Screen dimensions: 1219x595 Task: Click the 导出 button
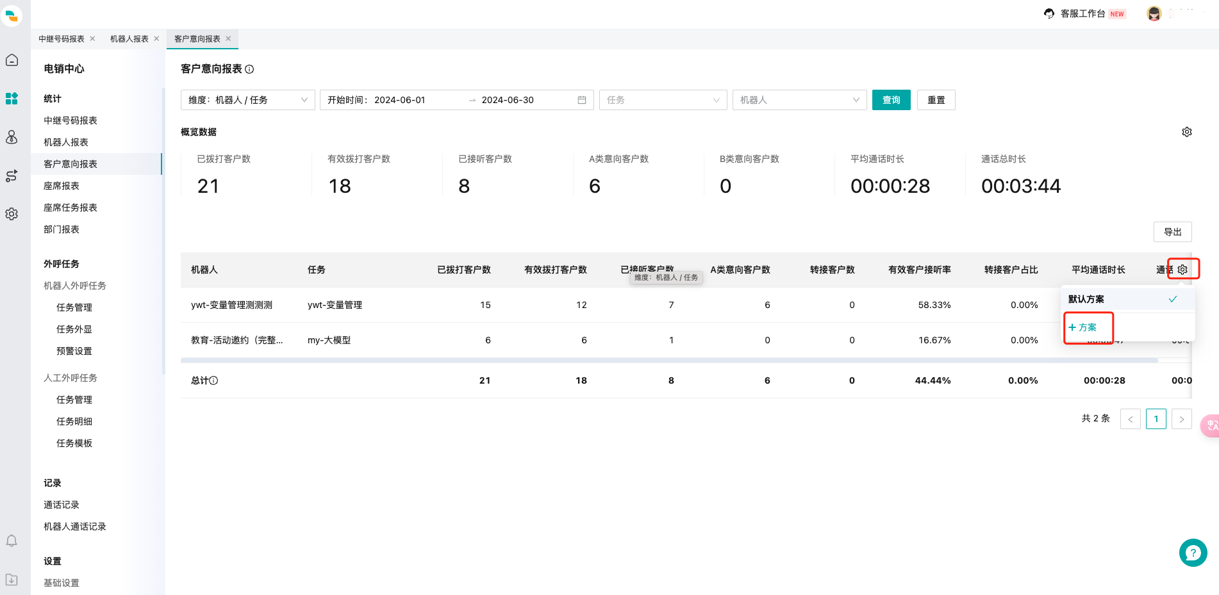[1173, 232]
